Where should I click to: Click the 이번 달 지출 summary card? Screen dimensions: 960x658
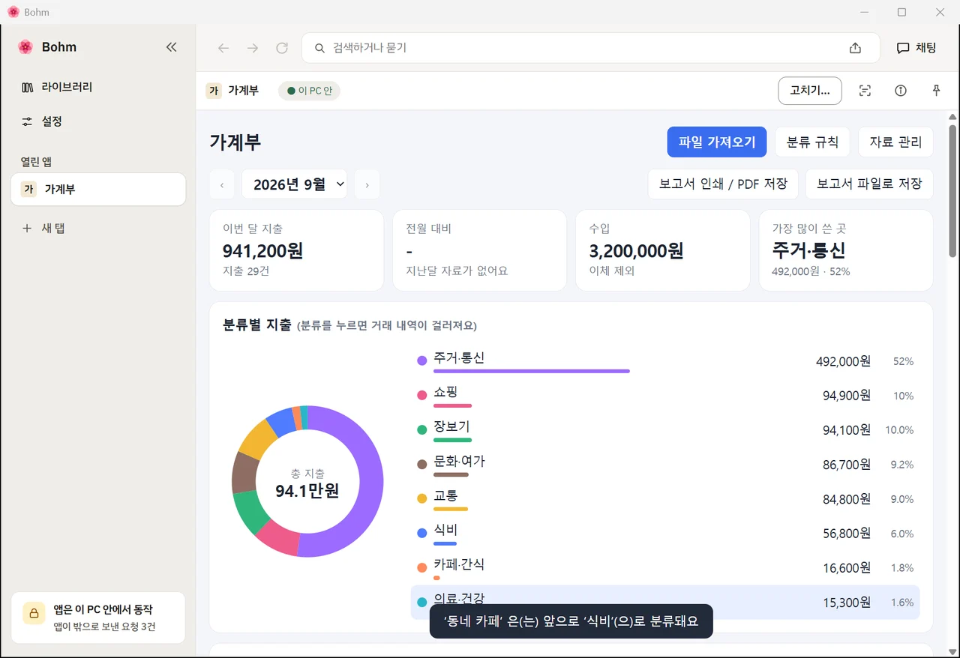coord(296,250)
